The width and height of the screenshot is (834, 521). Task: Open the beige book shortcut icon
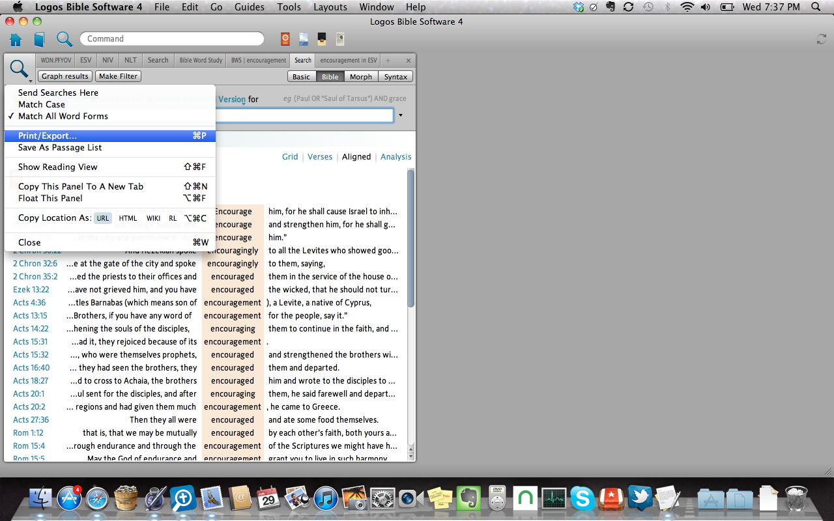[x=340, y=39]
